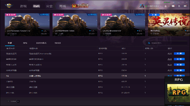Open the 英灵传说 streamer card
This screenshot has height=106, width=190.
pyautogui.click(x=169, y=25)
